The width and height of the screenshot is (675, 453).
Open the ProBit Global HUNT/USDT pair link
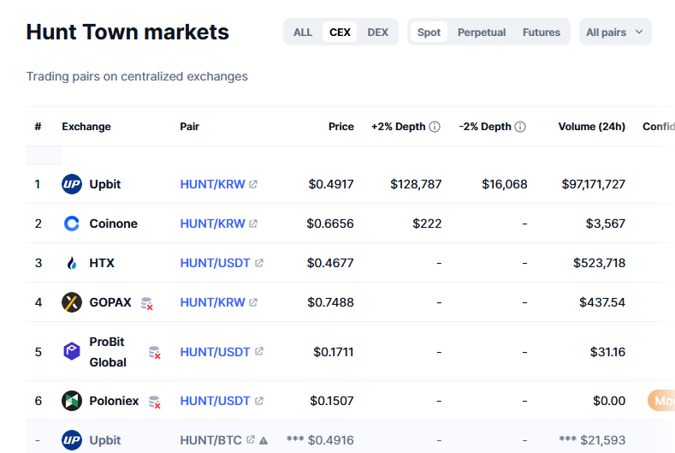[216, 352]
